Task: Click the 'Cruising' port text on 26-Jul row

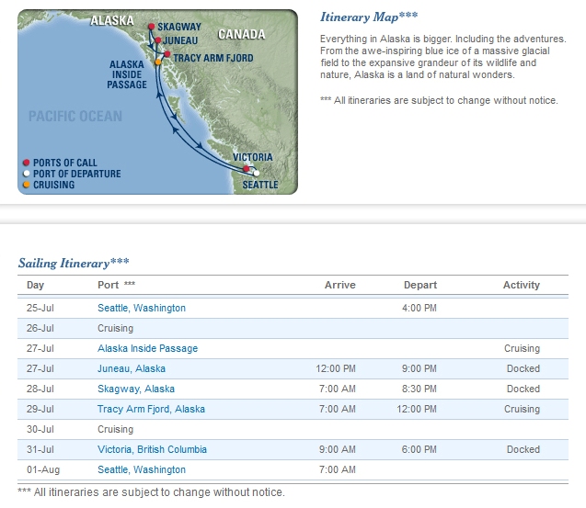Action: [116, 328]
